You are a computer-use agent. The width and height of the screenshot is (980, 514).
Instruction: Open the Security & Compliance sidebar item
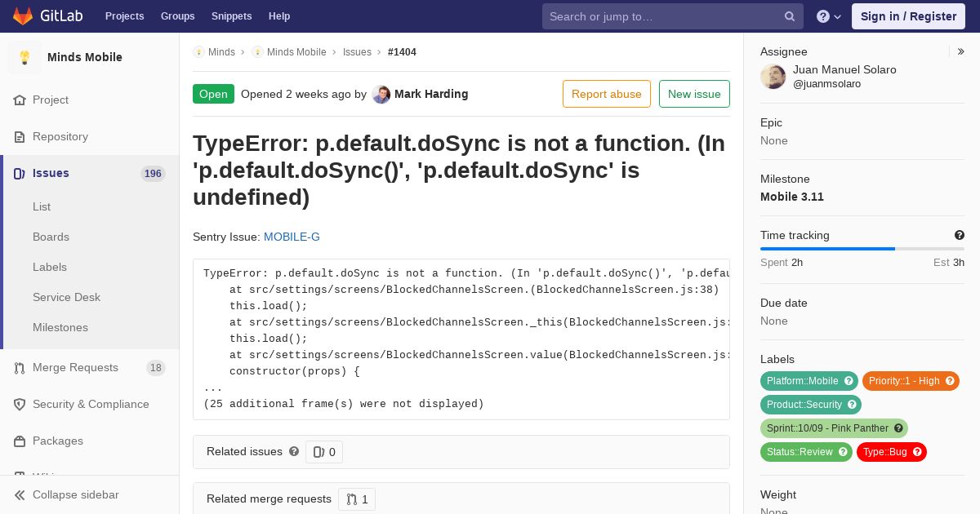[x=90, y=404]
